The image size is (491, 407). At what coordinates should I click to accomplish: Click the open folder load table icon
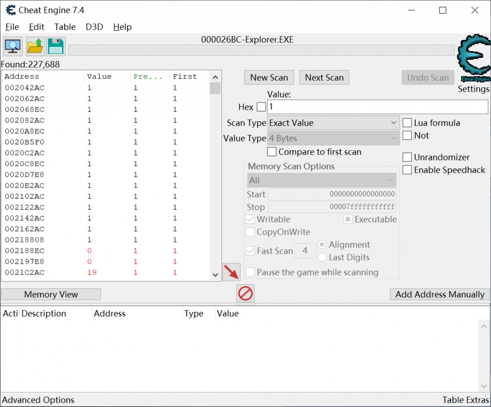[35, 46]
